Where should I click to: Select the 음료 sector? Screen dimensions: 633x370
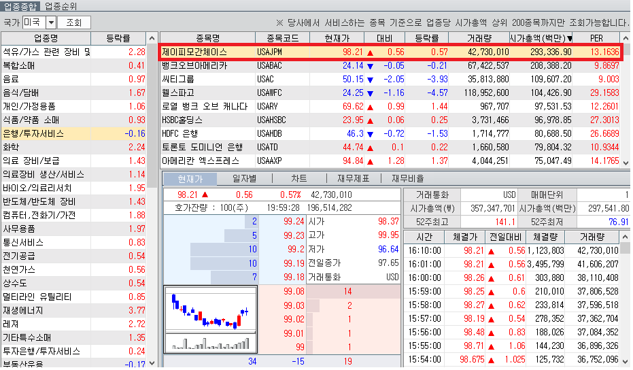(74, 79)
